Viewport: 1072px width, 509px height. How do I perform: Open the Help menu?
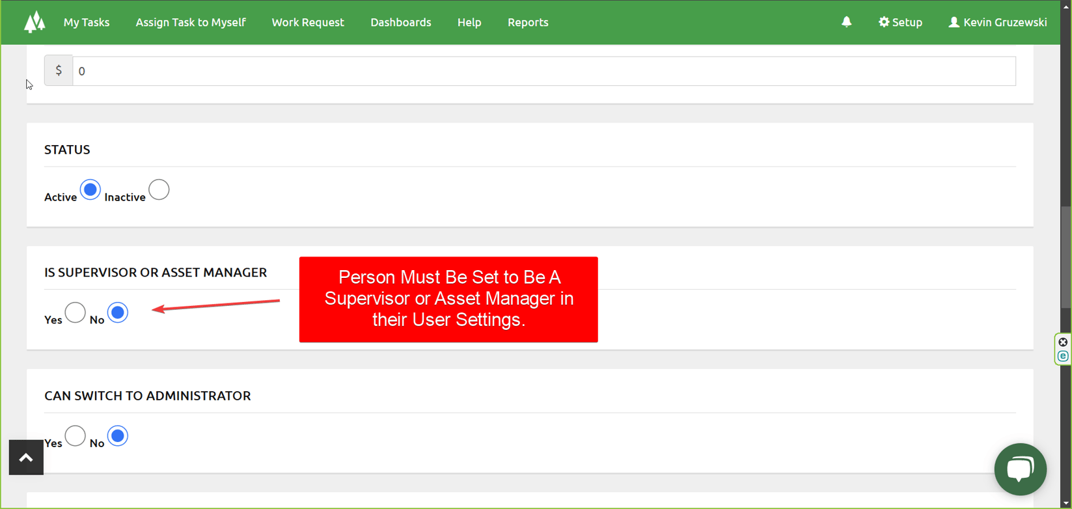click(469, 22)
